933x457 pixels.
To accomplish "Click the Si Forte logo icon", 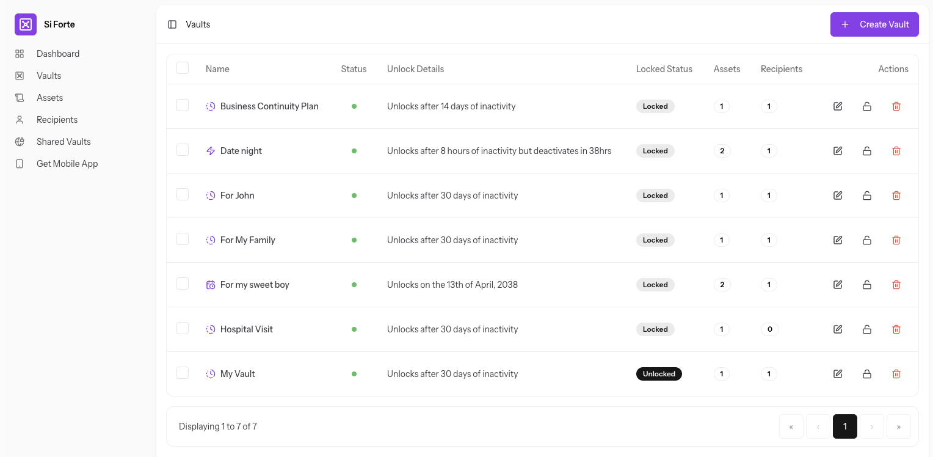I will click(26, 24).
